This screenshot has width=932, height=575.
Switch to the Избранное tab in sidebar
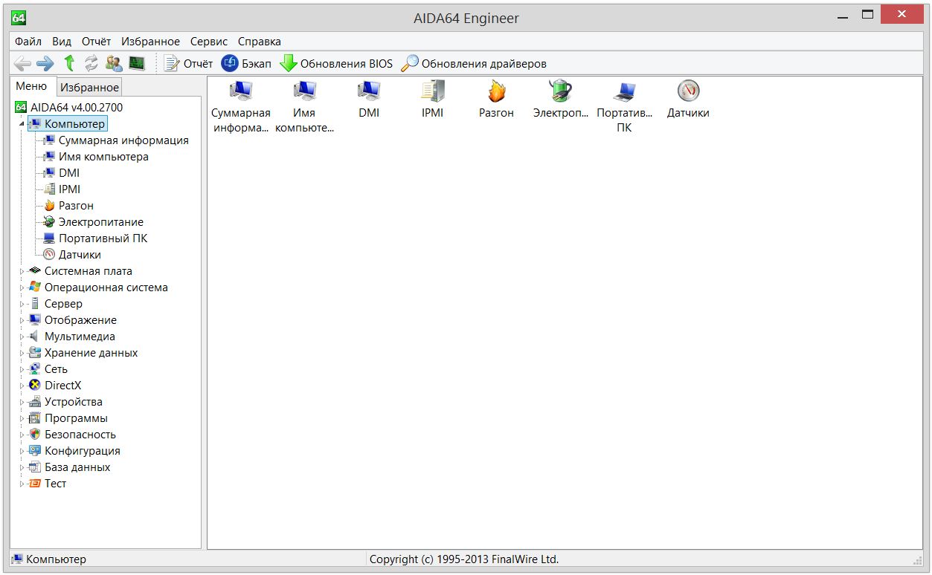89,88
